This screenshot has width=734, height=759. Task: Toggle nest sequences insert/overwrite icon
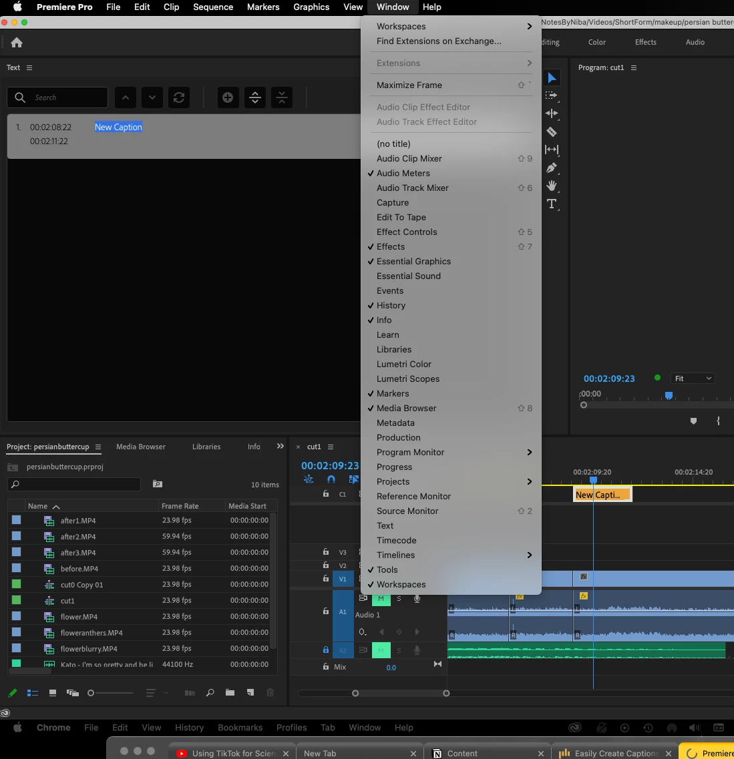[x=309, y=479]
